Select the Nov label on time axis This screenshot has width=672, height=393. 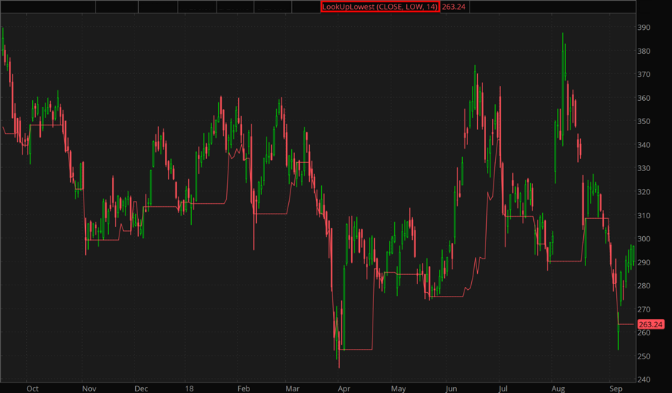pos(89,389)
